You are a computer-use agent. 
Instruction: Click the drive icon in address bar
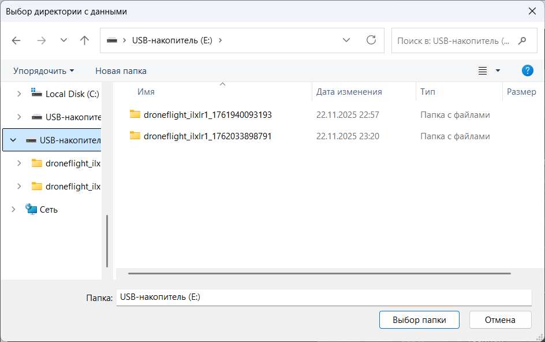[112, 40]
